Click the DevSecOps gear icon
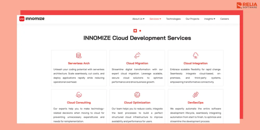Image resolution: width=260 pixels, height=130 pixels. (196, 95)
